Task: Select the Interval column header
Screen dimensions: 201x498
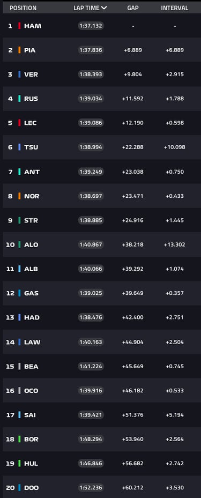Action: (174, 8)
